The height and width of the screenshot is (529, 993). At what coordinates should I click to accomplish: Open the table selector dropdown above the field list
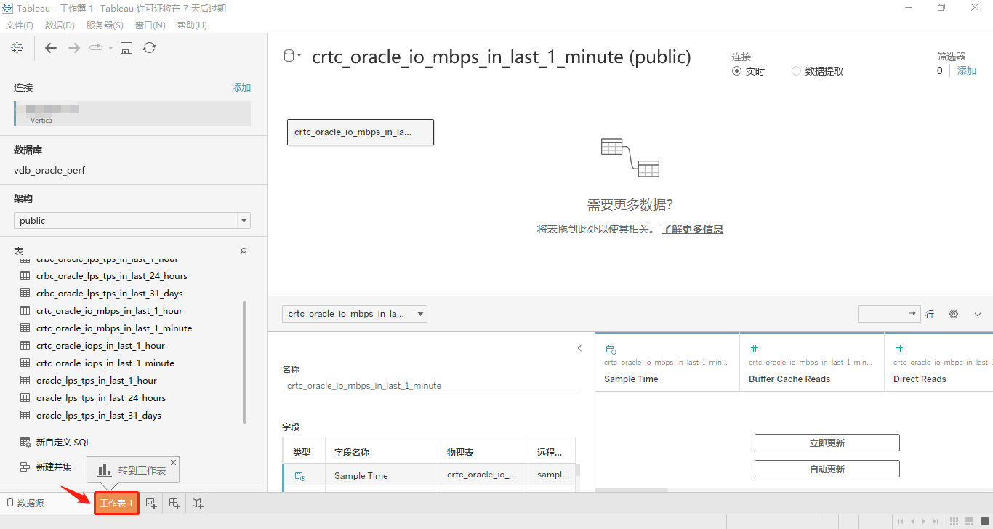pyautogui.click(x=355, y=314)
